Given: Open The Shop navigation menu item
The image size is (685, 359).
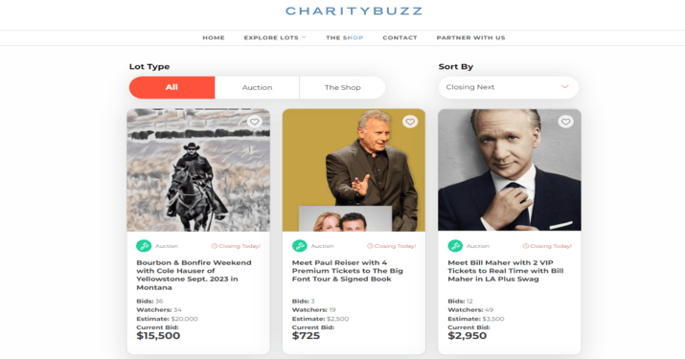Looking at the screenshot, I should coord(345,38).
